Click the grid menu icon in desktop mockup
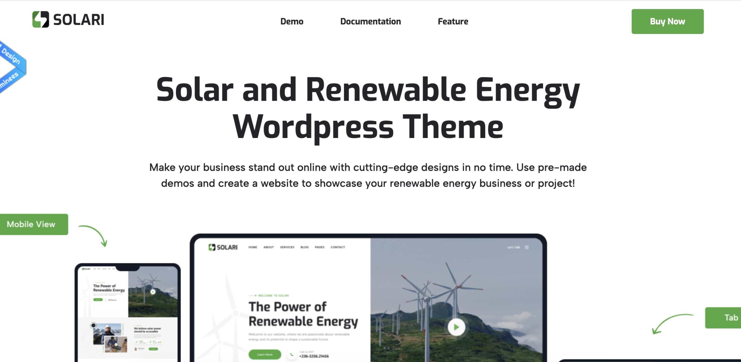 (527, 247)
